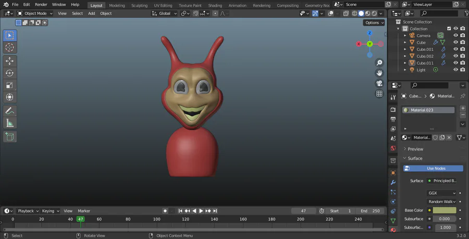Select the Measure tool

tap(10, 123)
